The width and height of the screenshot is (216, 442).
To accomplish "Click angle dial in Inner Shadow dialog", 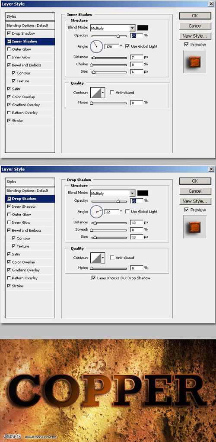I will pyautogui.click(x=96, y=46).
